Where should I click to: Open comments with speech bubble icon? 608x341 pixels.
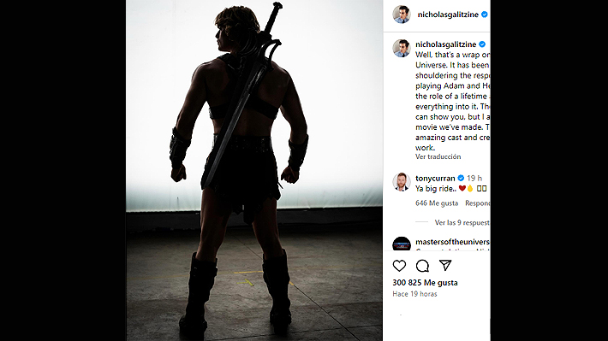[422, 266]
